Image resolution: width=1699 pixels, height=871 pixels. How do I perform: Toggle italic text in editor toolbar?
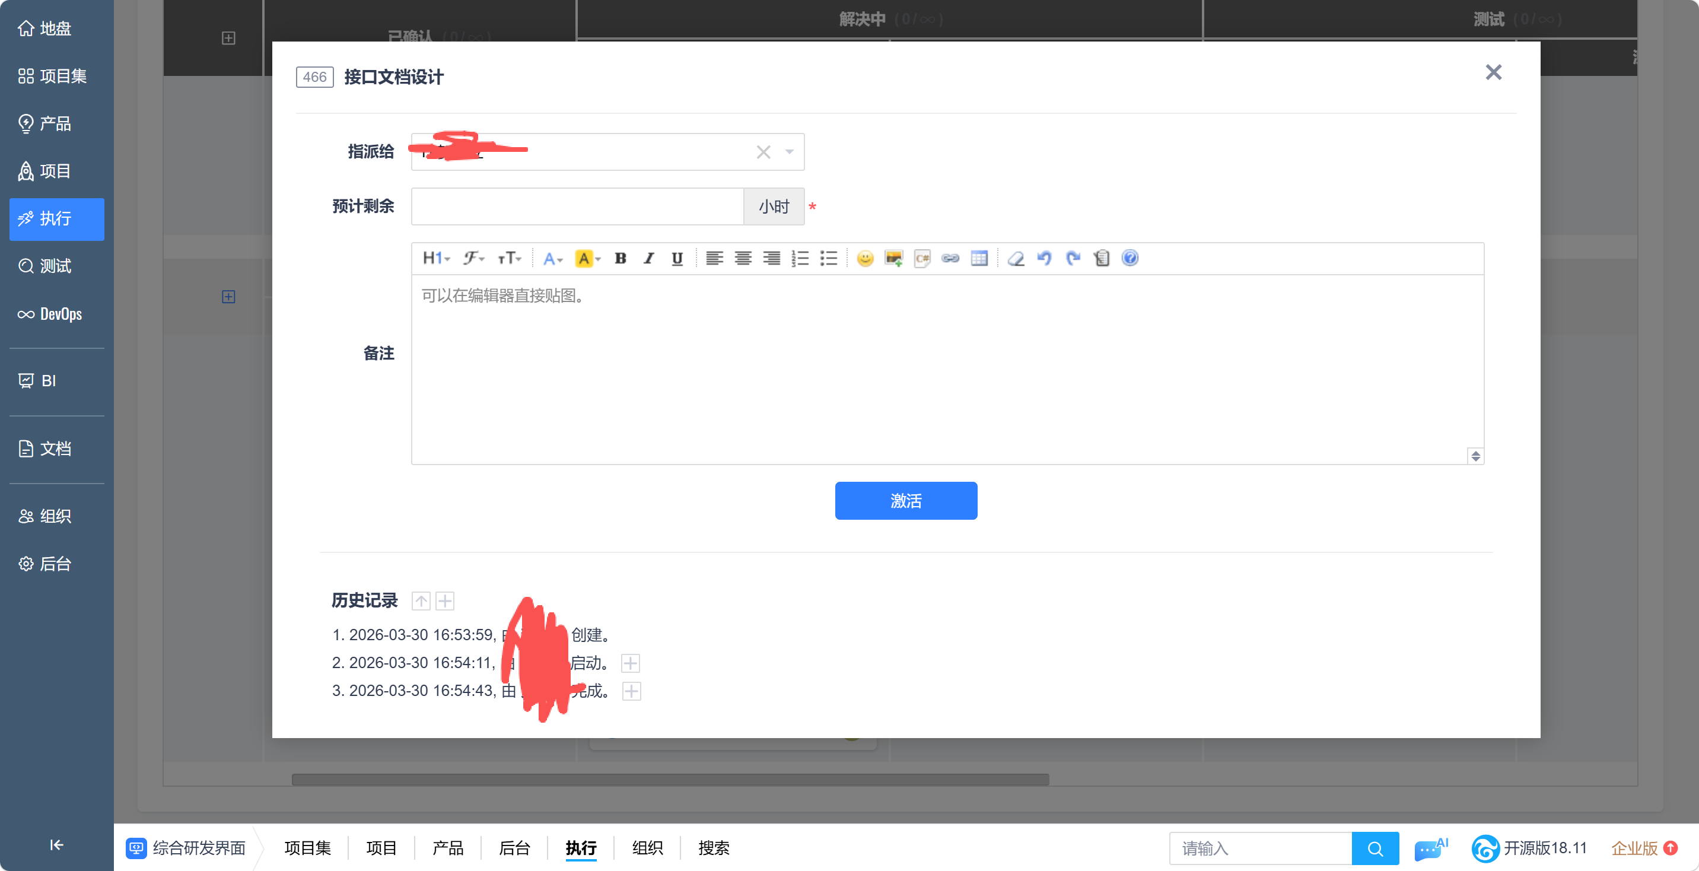[x=649, y=259]
